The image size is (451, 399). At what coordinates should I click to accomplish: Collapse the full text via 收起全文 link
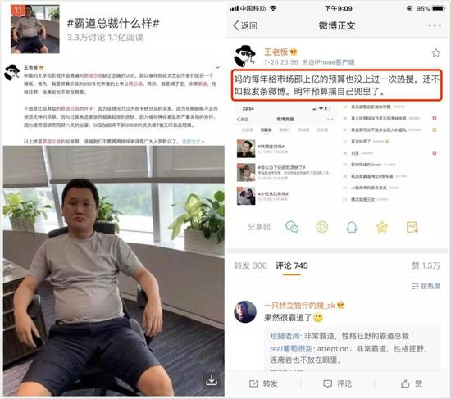pyautogui.click(x=194, y=142)
